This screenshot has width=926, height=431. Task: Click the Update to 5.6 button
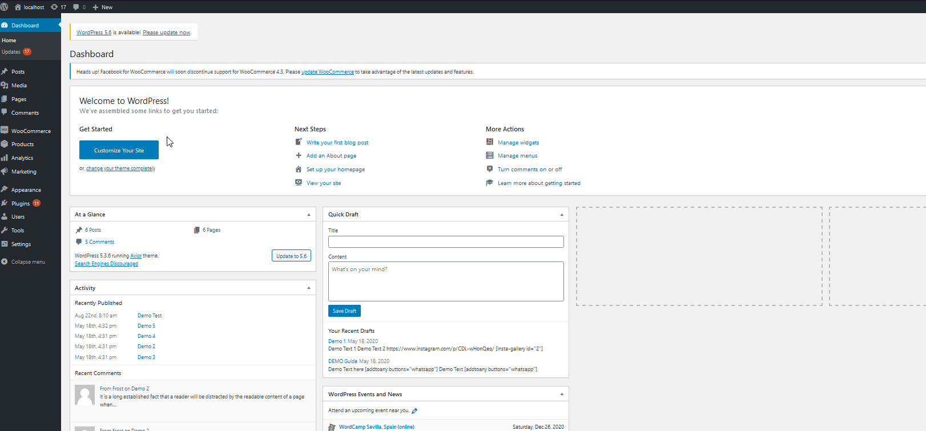coord(291,256)
